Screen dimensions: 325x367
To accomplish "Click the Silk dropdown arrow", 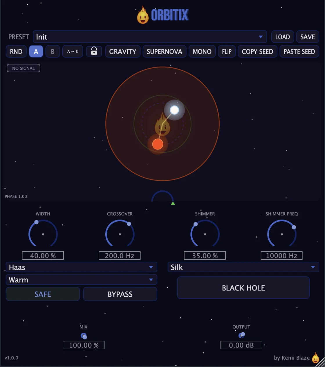I will point(313,267).
